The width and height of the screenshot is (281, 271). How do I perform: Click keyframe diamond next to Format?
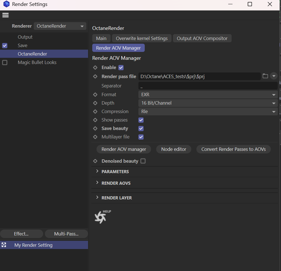95,94
